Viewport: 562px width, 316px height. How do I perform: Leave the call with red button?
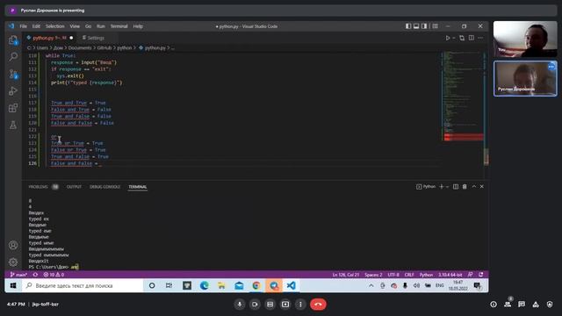coord(318,305)
